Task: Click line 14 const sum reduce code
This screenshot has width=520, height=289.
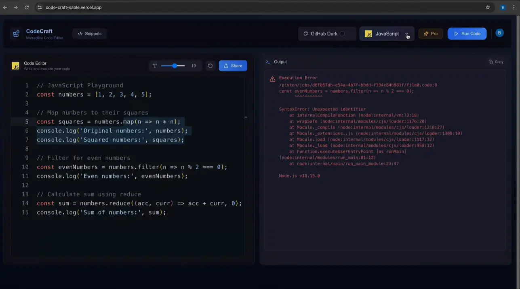Action: (x=139, y=203)
